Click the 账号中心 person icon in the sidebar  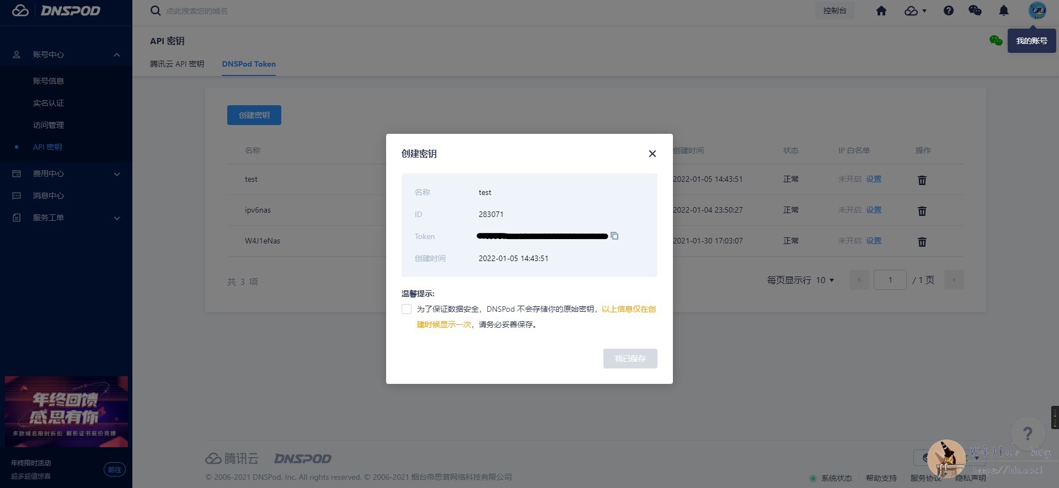(17, 55)
